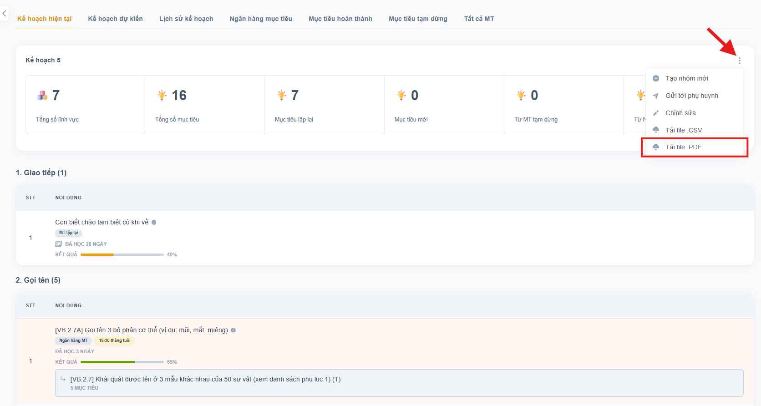Choose 'Gửi tới phụ huynh' menu option
The height and width of the screenshot is (406, 761).
pyautogui.click(x=691, y=96)
